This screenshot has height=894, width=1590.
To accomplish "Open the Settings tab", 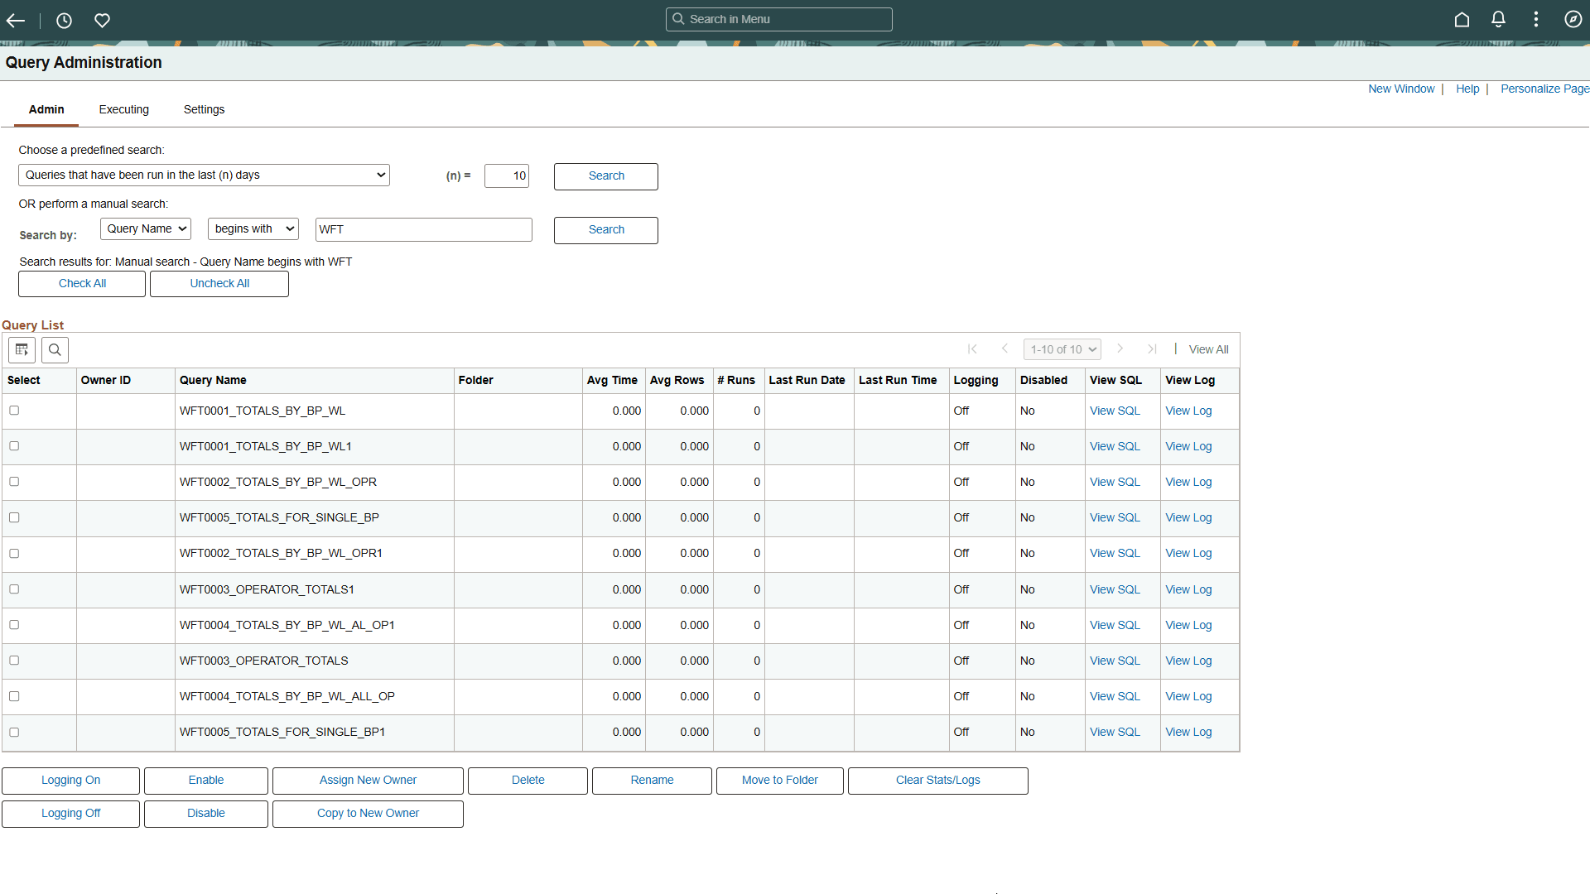I will [x=204, y=109].
